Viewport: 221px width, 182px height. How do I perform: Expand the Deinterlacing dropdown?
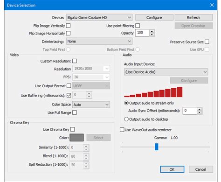[x=99, y=42]
